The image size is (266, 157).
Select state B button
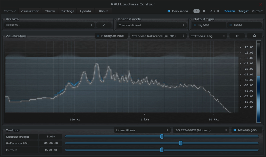(x=204, y=11)
